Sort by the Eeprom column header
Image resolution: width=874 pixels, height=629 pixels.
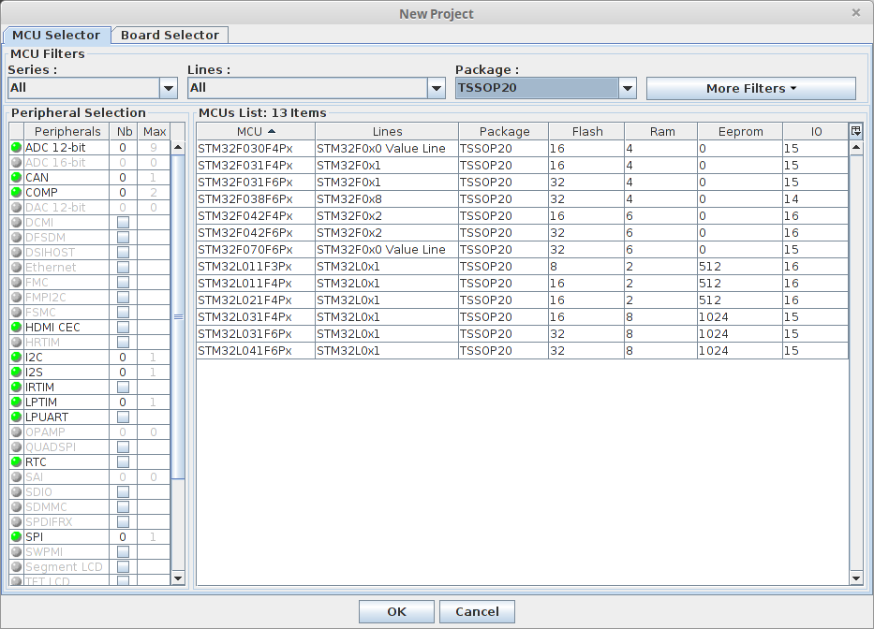pyautogui.click(x=740, y=131)
